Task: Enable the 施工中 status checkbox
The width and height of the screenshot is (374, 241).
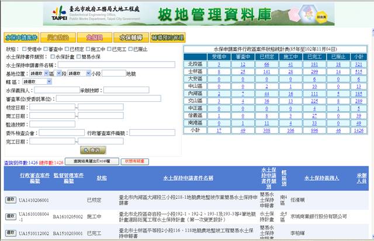Action: (x=88, y=49)
